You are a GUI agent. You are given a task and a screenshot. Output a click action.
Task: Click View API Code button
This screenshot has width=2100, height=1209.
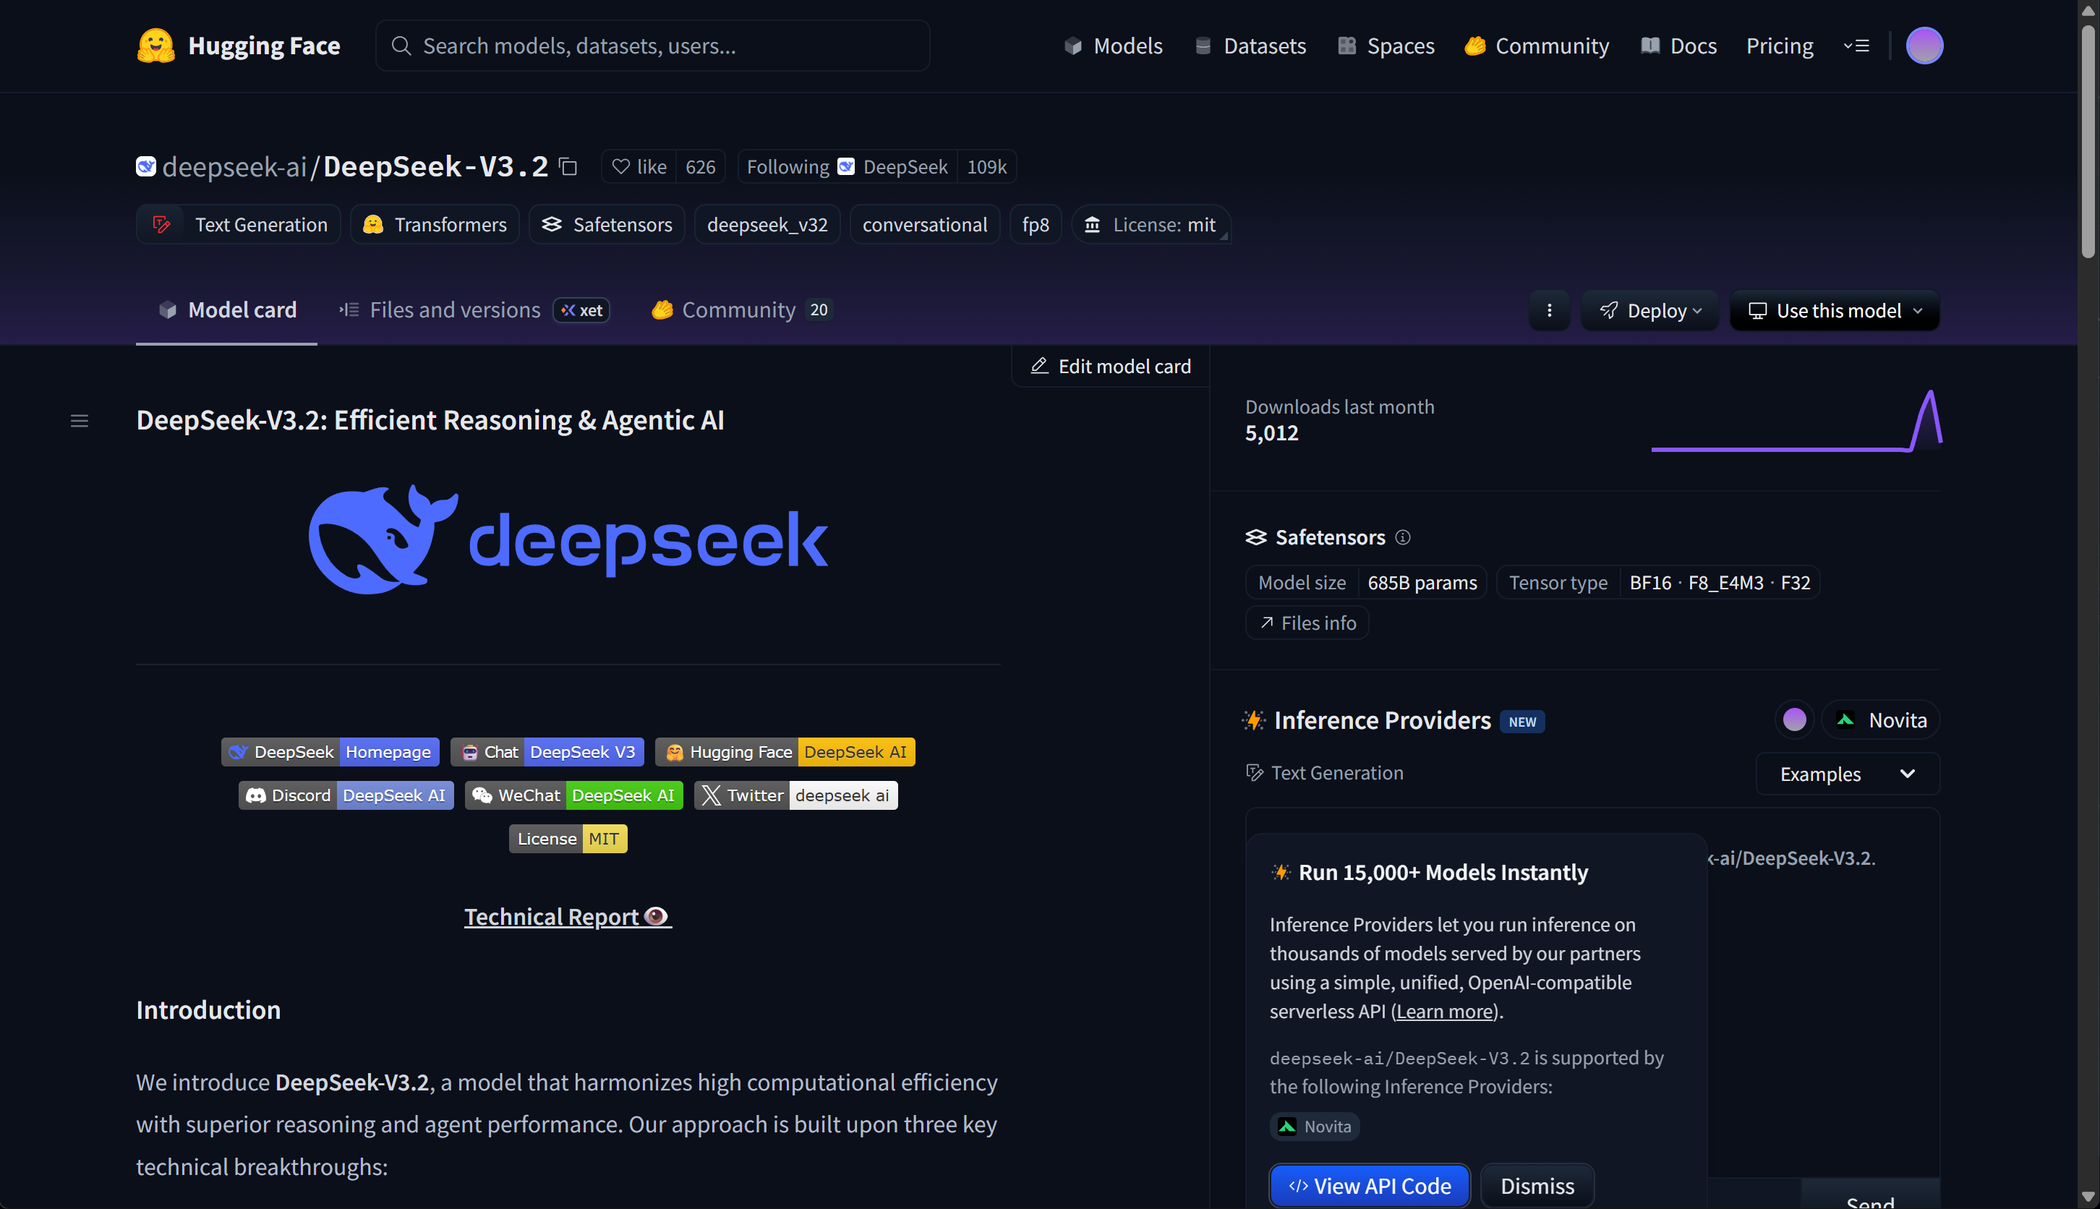(1370, 1186)
